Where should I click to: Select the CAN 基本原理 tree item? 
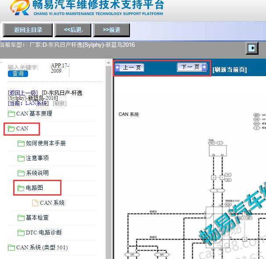[34, 114]
